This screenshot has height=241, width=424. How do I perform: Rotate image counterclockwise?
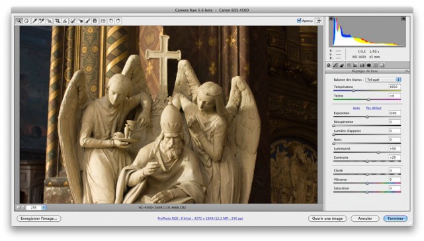111,21
